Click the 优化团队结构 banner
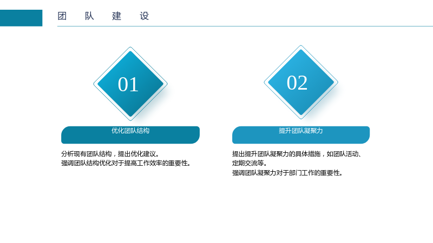433x243 pixels. (x=130, y=135)
